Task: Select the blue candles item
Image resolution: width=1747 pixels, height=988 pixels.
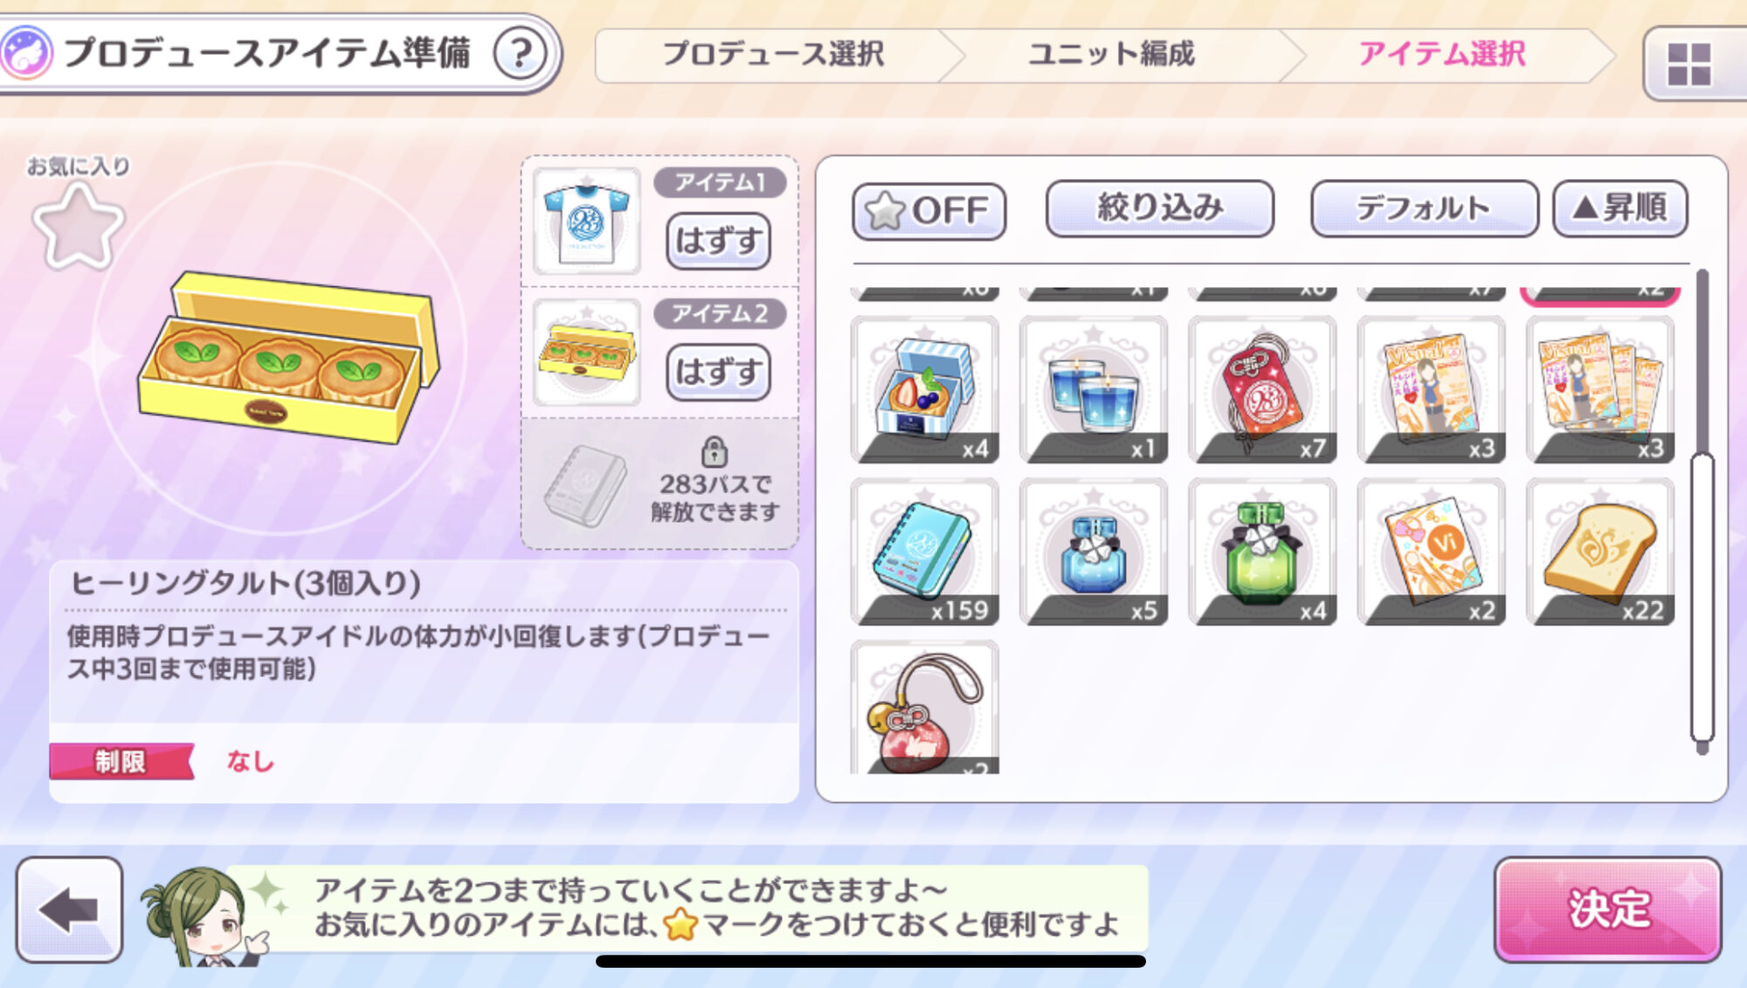Action: (1094, 389)
